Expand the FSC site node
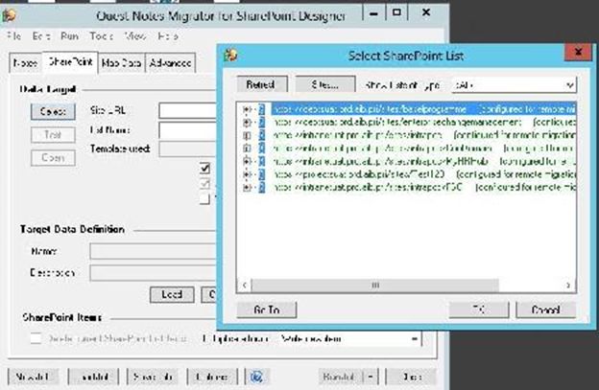The image size is (599, 390). (x=247, y=187)
